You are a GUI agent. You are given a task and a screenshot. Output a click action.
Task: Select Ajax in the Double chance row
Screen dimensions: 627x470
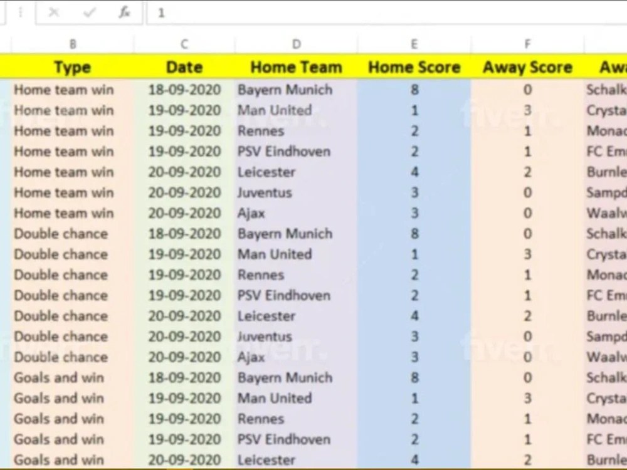point(296,357)
